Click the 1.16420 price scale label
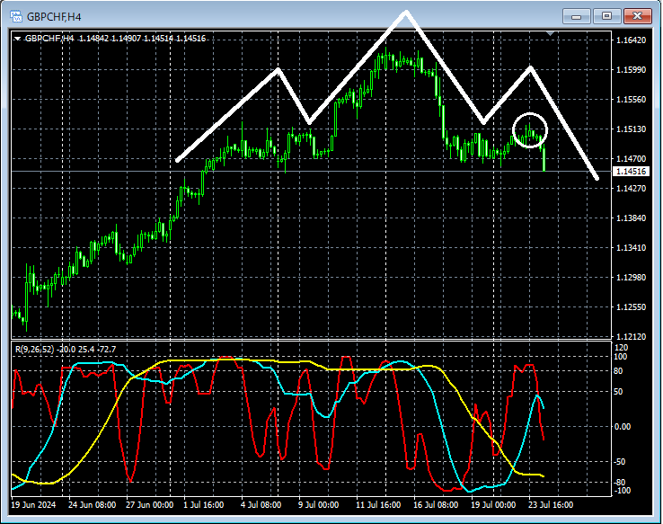 click(x=630, y=40)
